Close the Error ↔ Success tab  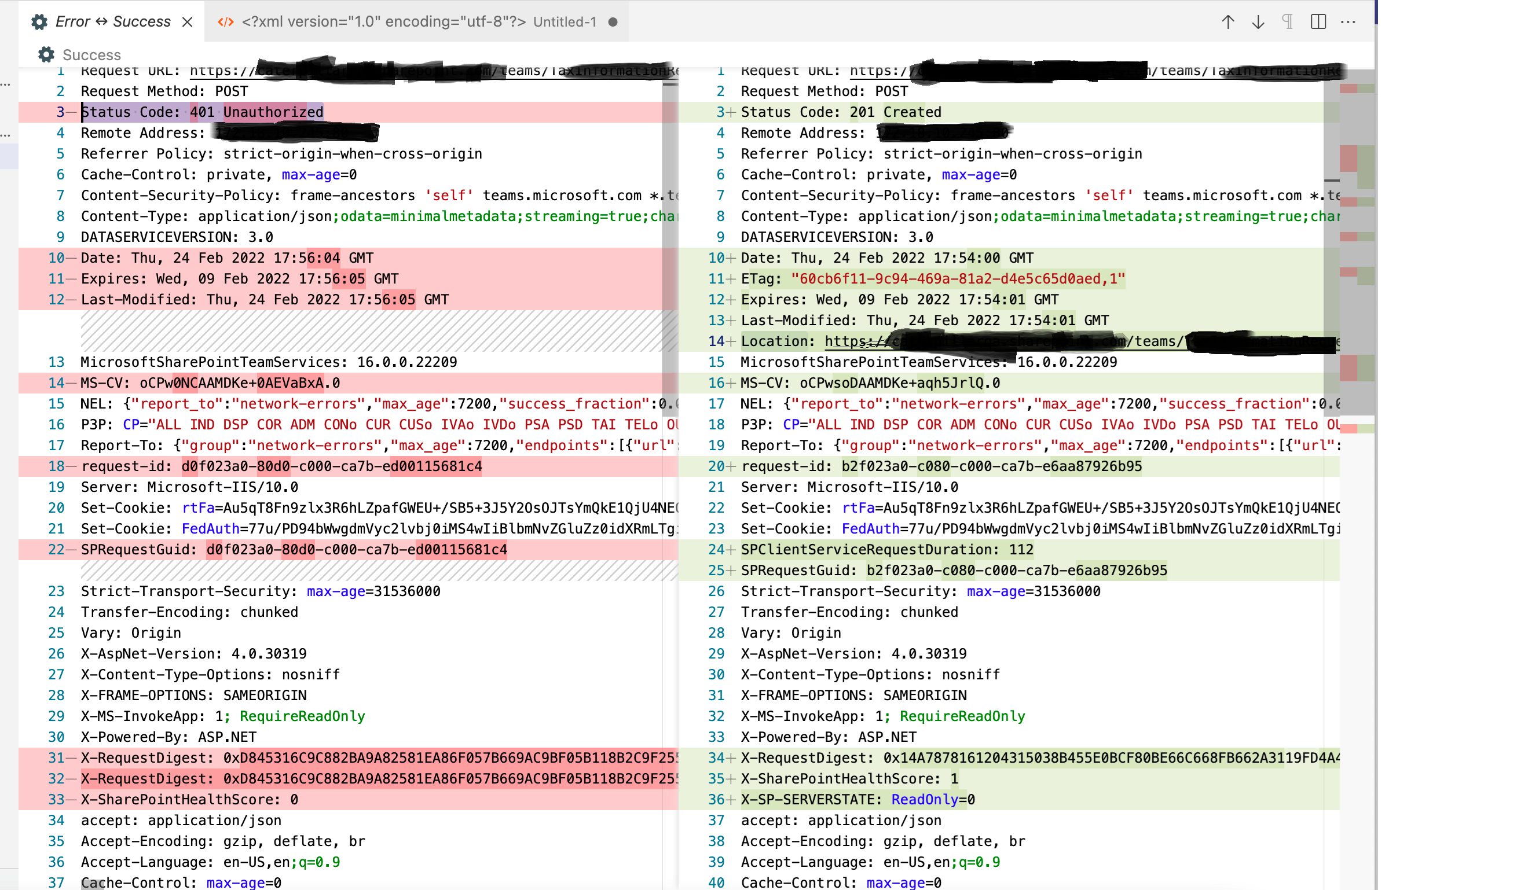(x=189, y=21)
